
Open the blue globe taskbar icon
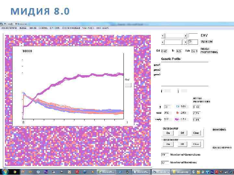85,172
